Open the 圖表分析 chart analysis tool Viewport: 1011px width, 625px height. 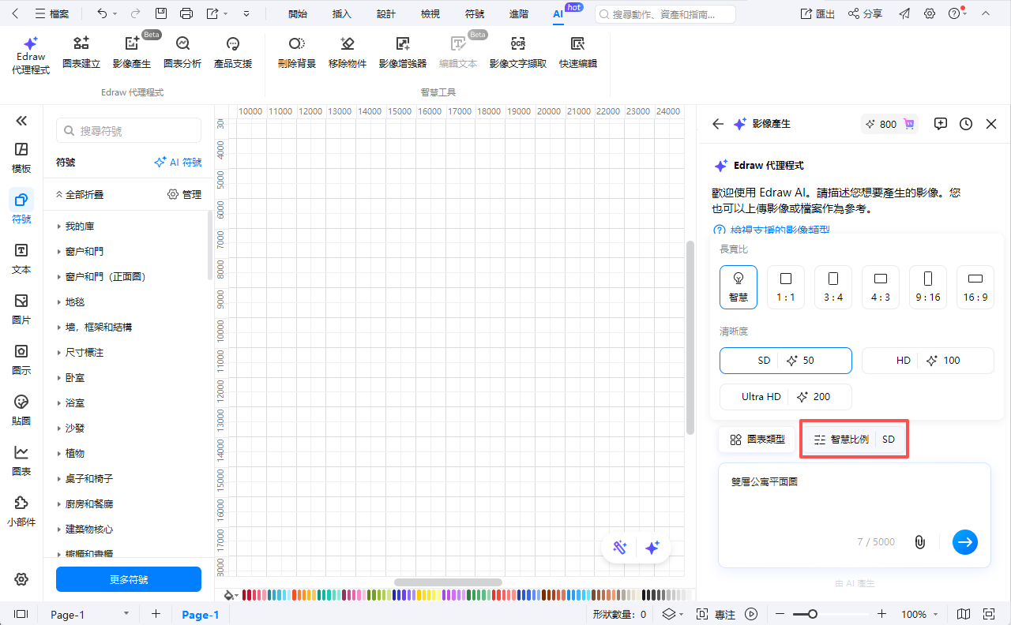click(182, 45)
